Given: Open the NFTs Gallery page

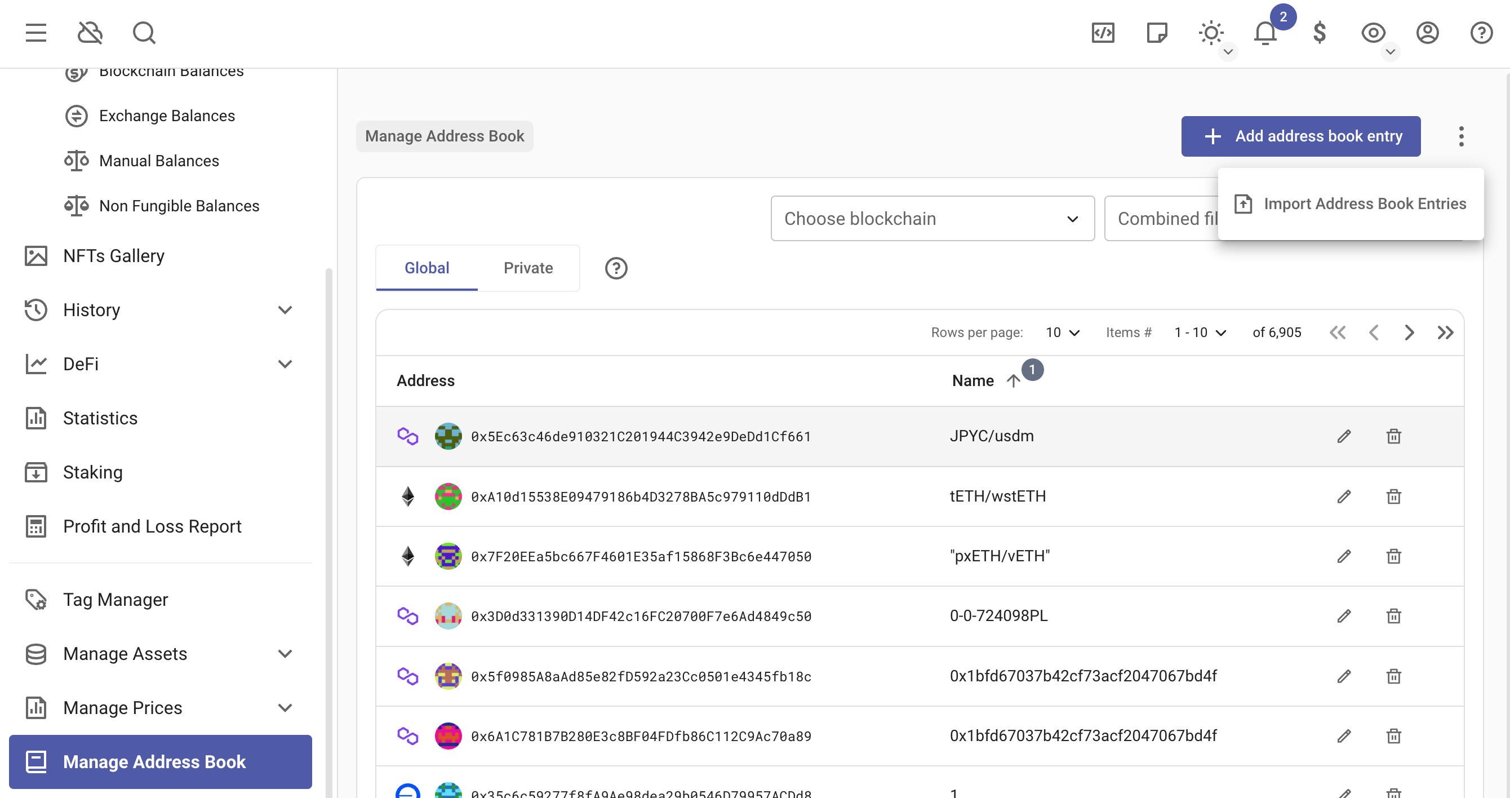Looking at the screenshot, I should coord(114,256).
